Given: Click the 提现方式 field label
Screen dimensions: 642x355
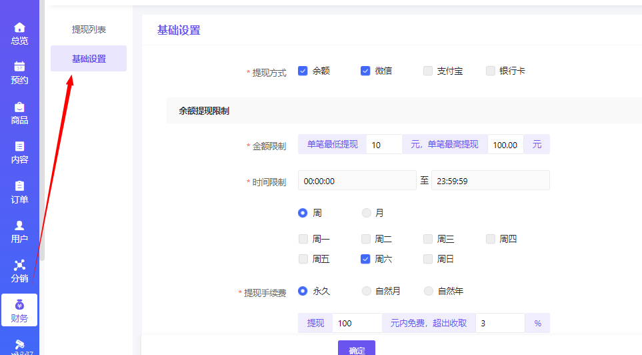Looking at the screenshot, I should (269, 73).
